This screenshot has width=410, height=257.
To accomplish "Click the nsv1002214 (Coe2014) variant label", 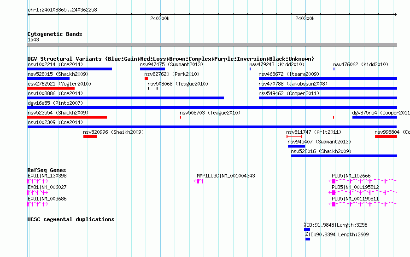I will 55,64.
